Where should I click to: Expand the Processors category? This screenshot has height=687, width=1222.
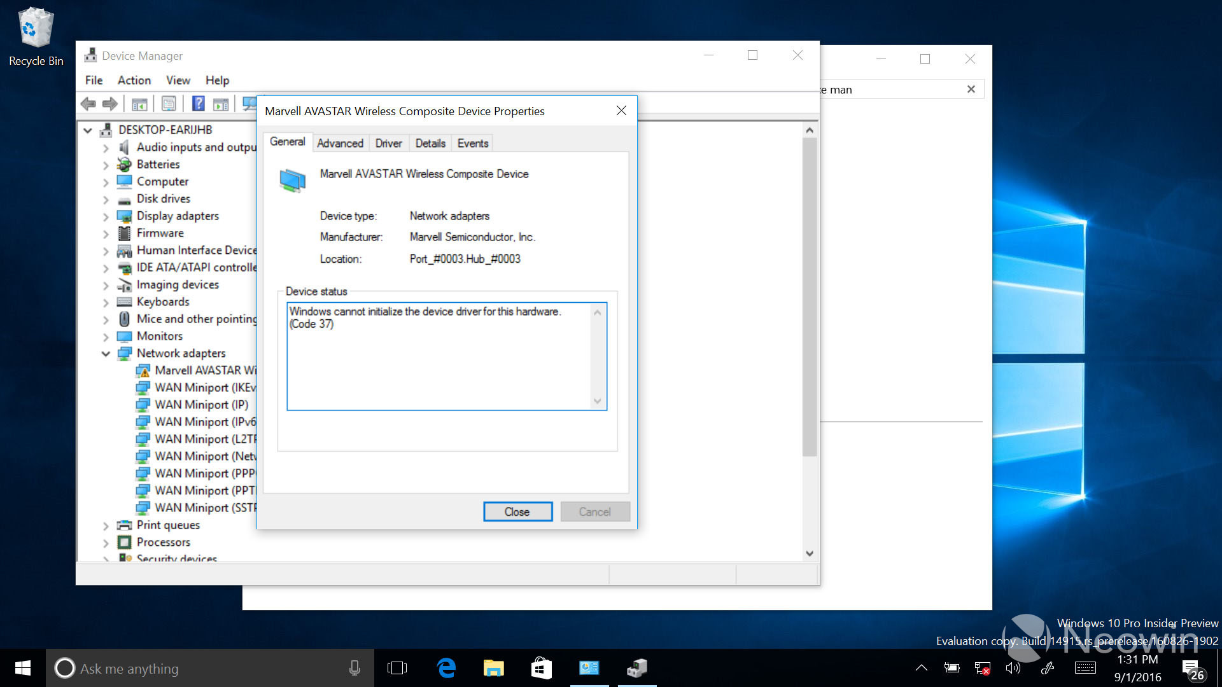[106, 543]
